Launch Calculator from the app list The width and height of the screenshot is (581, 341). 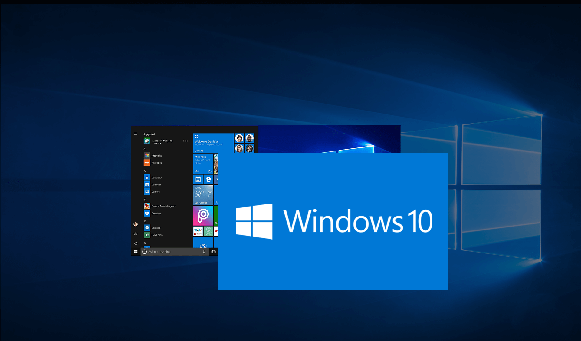(157, 177)
